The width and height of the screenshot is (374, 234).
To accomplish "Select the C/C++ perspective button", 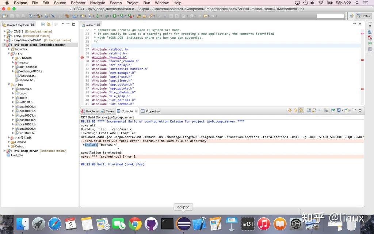I will click(x=364, y=16).
